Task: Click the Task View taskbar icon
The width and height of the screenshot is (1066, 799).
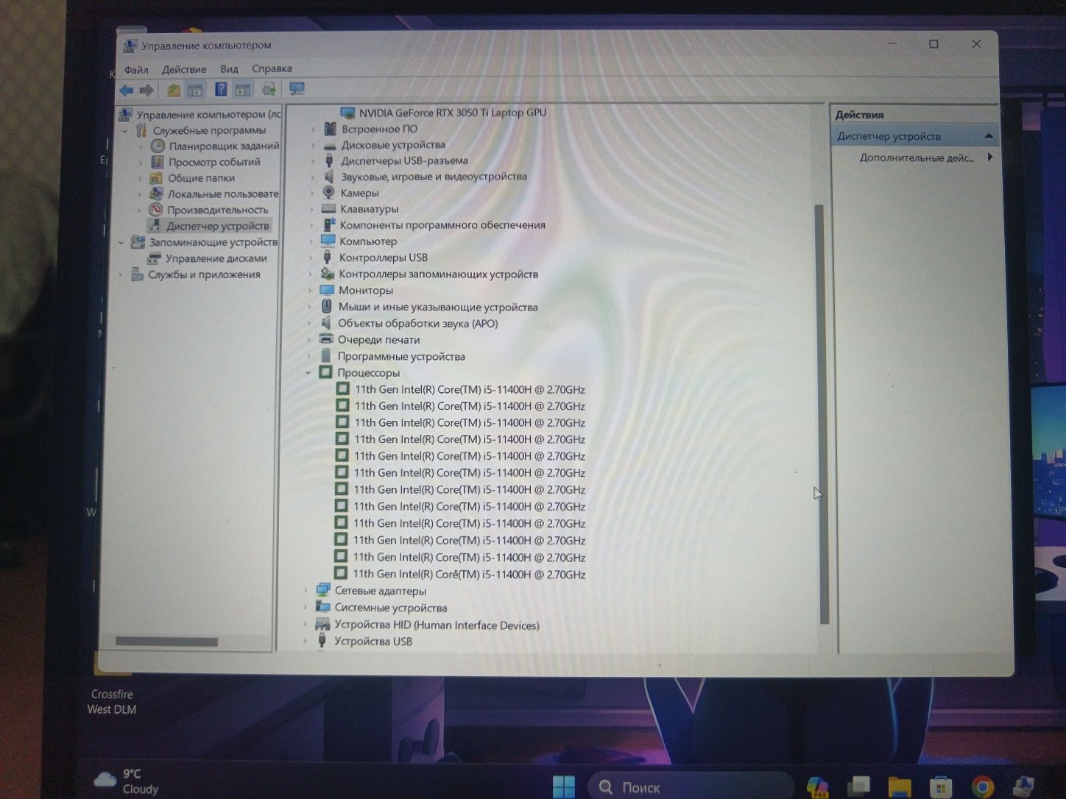Action: (858, 787)
